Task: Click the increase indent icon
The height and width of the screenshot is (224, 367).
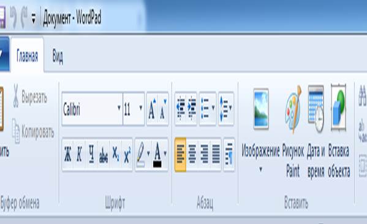Action: [x=192, y=109]
